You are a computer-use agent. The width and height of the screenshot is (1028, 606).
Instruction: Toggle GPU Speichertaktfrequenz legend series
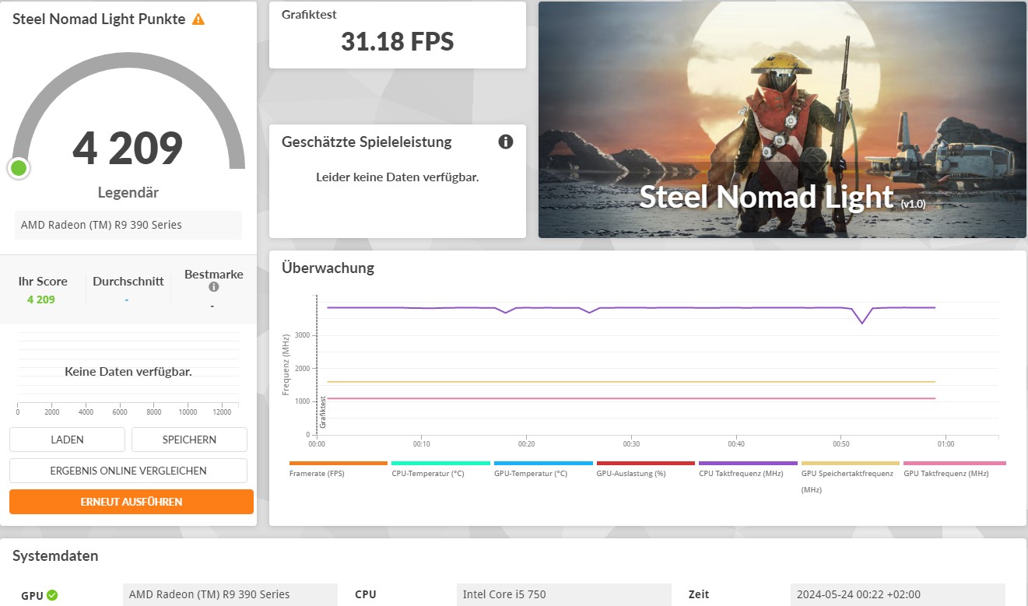point(850,476)
